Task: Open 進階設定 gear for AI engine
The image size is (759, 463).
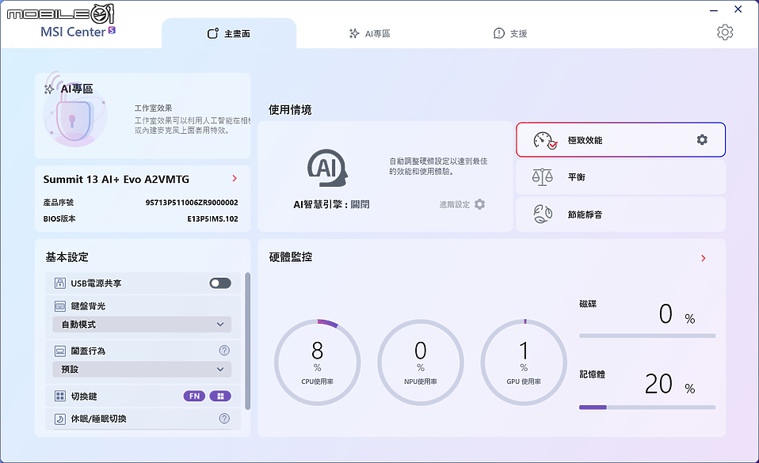Action: point(479,204)
